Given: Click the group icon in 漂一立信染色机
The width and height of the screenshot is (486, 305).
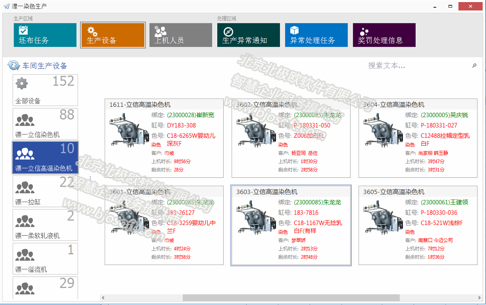Looking at the screenshot, I should pyautogui.click(x=25, y=120).
